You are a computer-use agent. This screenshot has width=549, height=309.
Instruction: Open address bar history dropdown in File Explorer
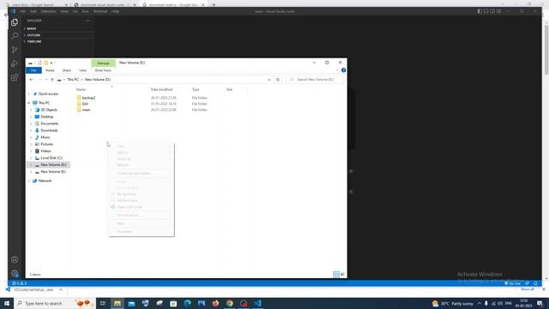268,80
